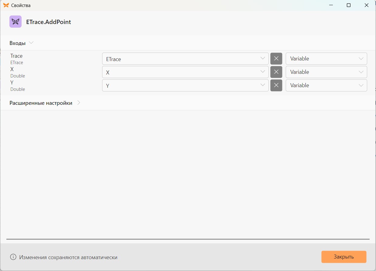Image resolution: width=376 pixels, height=271 pixels.
Task: Collapse the Входы section chevron
Action: (31, 43)
